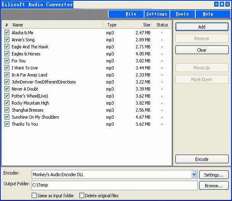Uncheck the Annie's Song checkbox

(7, 40)
